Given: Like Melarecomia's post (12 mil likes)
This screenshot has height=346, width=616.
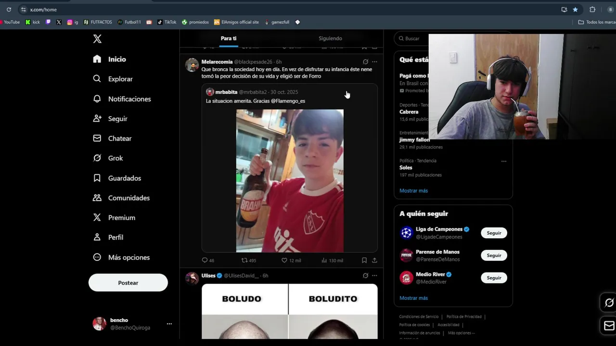Looking at the screenshot, I should (x=291, y=260).
